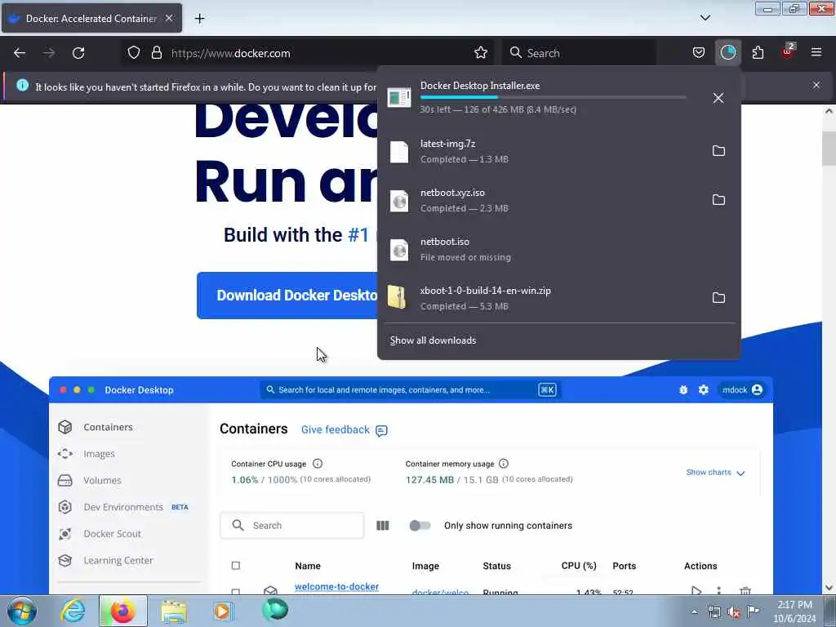The height and width of the screenshot is (627, 836).
Task: Select Dev Environments in the sidebar
Action: point(123,507)
